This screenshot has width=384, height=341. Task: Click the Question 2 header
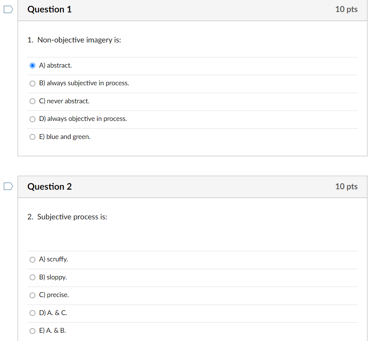click(49, 186)
